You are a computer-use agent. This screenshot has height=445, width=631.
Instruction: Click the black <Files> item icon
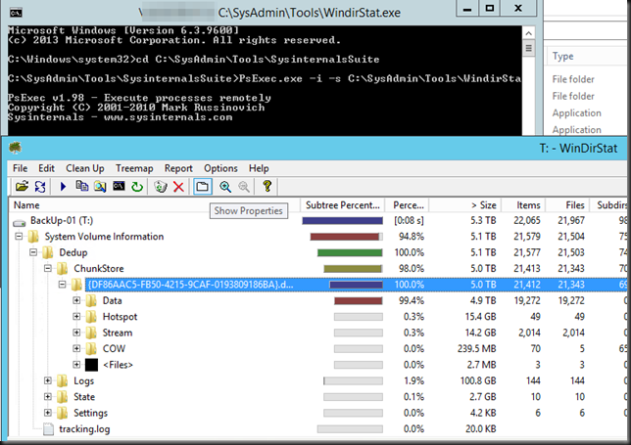91,365
